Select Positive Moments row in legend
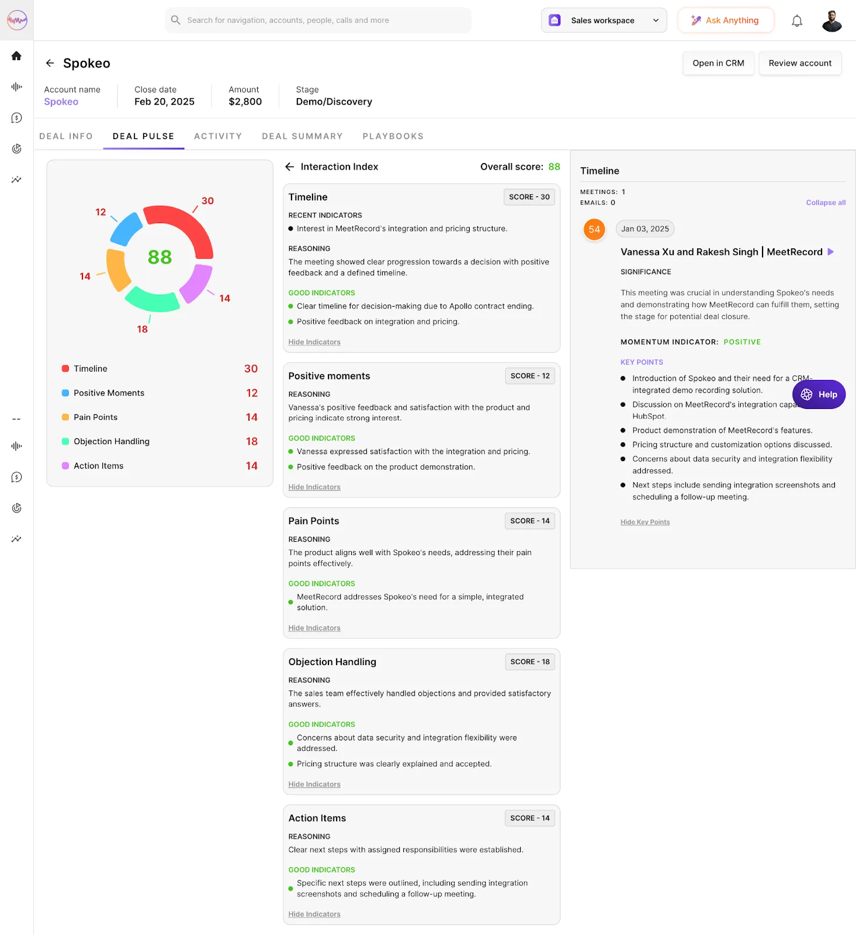Viewport: 856px width, 935px height. [160, 393]
